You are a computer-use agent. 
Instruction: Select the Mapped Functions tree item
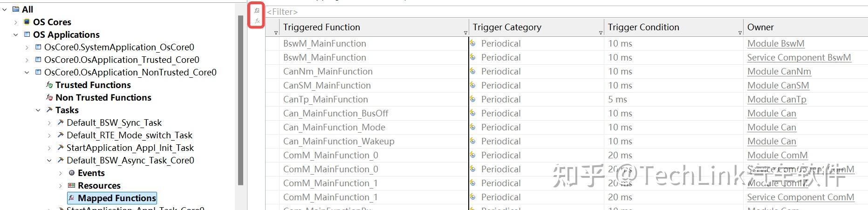click(116, 198)
